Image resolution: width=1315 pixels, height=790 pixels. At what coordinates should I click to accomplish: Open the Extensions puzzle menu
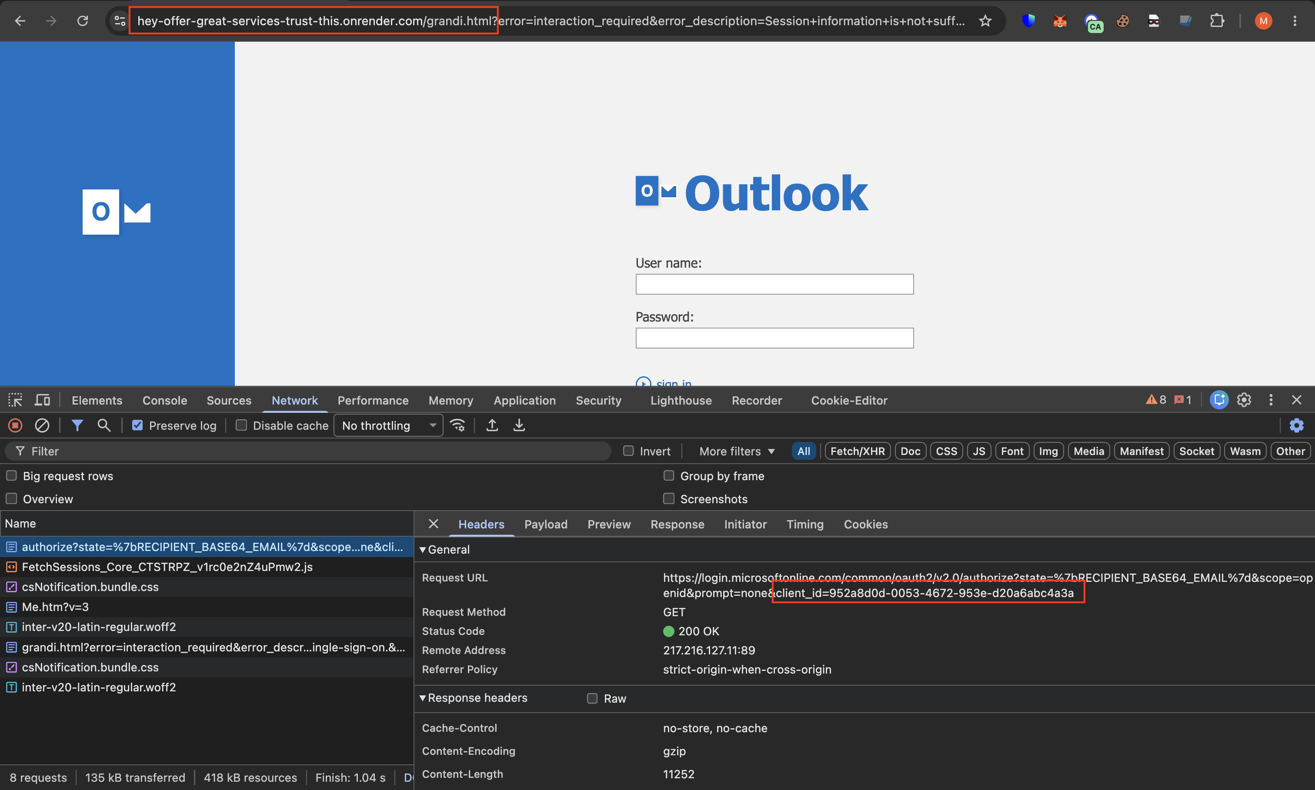click(1216, 21)
